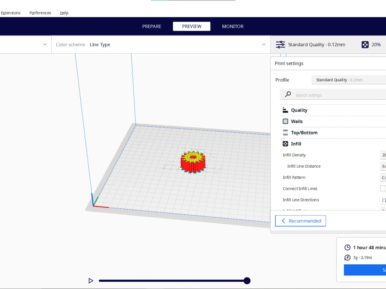386x289 pixels.
Task: Expand the Quality settings category
Action: coord(333,110)
